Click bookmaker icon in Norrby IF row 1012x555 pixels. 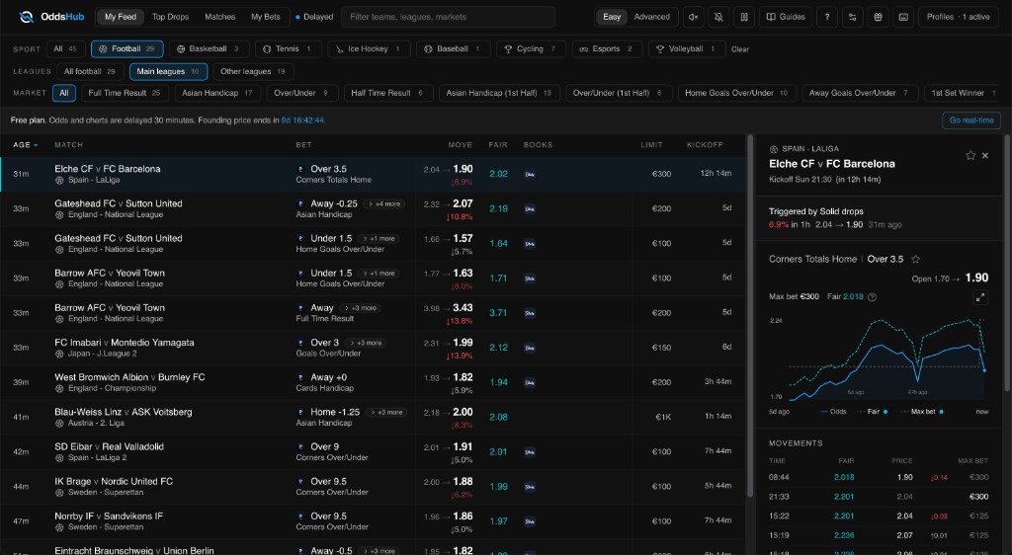530,521
